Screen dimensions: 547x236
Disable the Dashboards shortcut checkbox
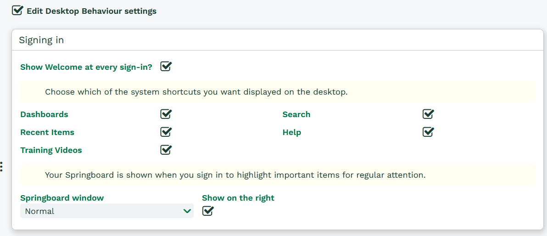click(x=166, y=114)
